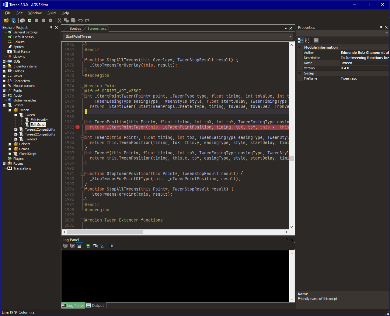The width and height of the screenshot is (390, 316).
Task: Open the Help menu
Action: 65,13
